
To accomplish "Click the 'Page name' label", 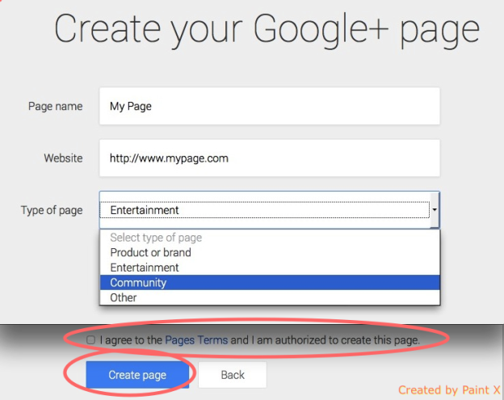I will (x=55, y=106).
